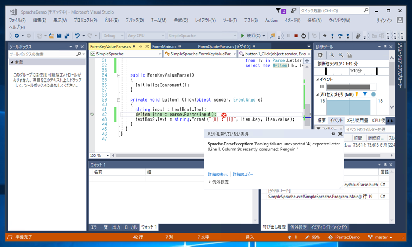Save all files with the multi-disk icon
The image size is (412, 247).
point(67,36)
